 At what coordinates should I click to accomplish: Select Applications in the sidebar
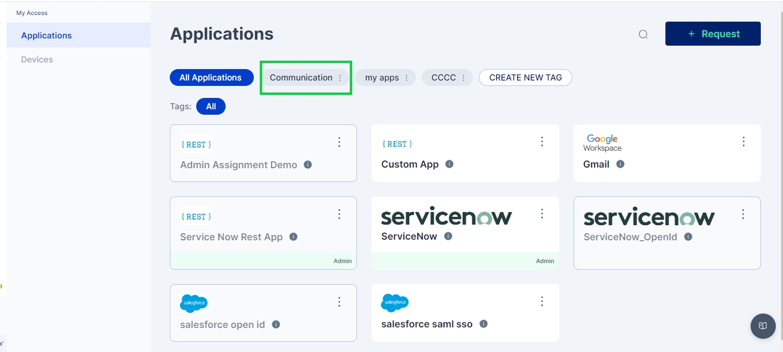point(46,35)
